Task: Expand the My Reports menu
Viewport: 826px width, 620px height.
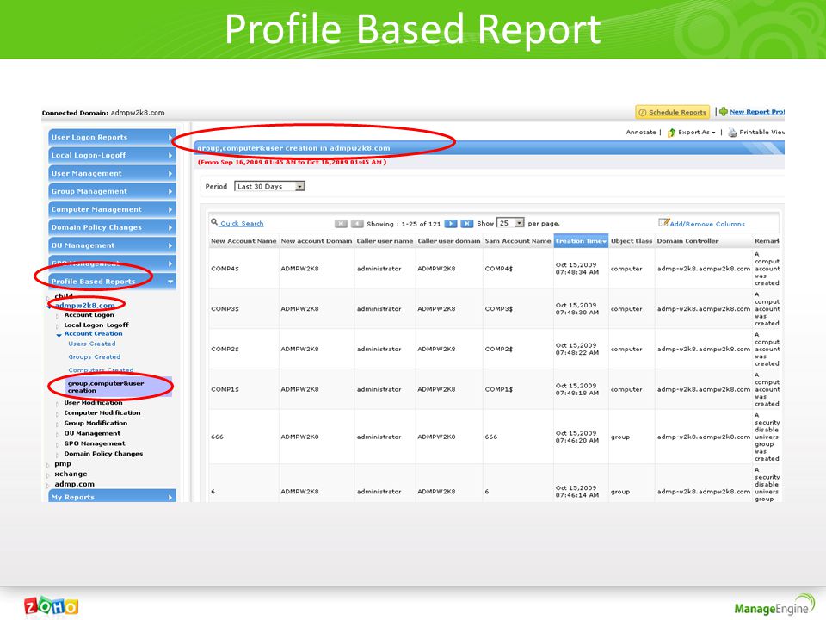Action: tap(112, 497)
